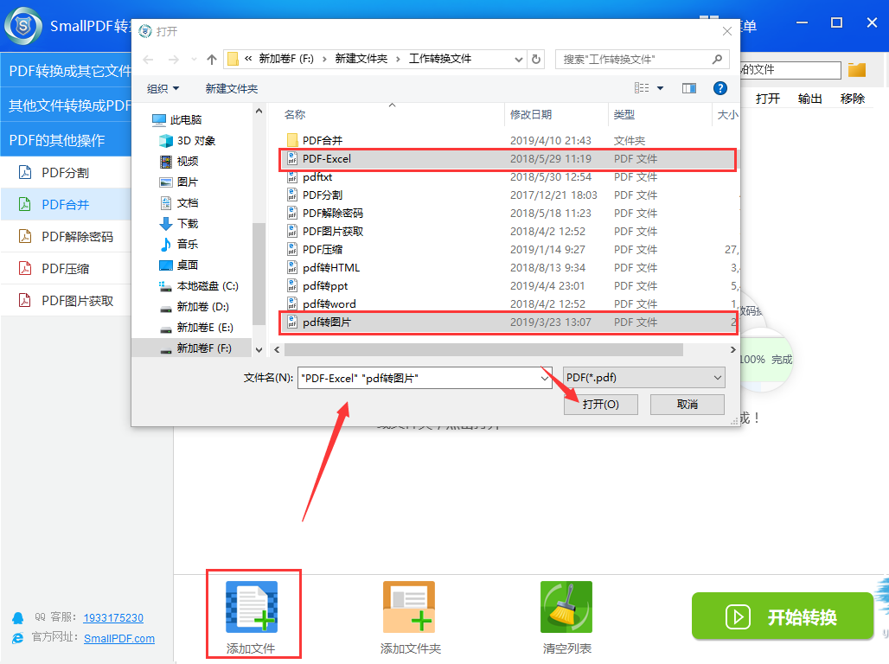Viewport: 889px width, 664px height.
Task: Click the change view icon in the dialog toolbar
Action: tap(641, 88)
